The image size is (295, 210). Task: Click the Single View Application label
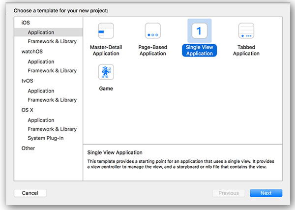pyautogui.click(x=200, y=50)
